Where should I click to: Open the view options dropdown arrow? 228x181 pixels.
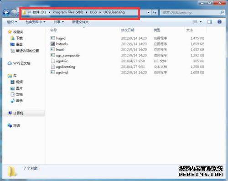tap(201, 22)
